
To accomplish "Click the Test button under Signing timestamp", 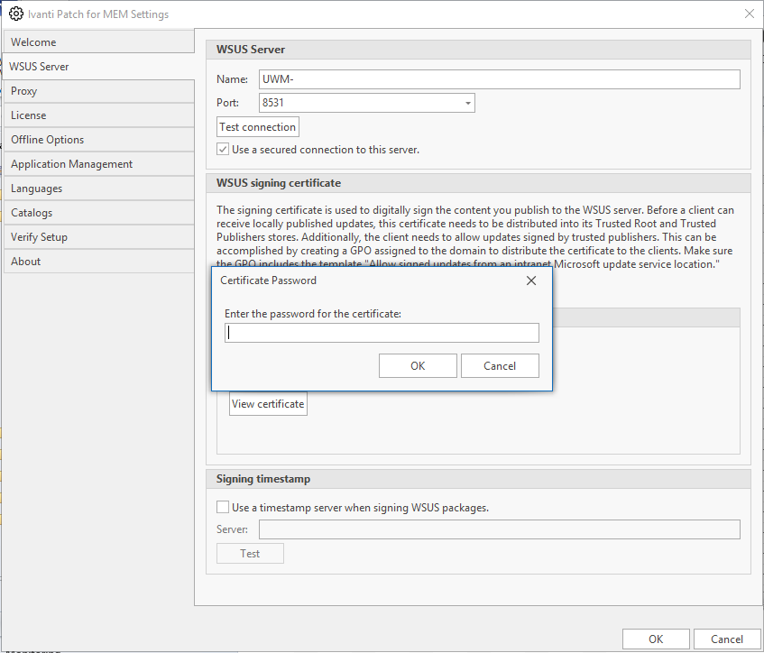I will tap(250, 553).
